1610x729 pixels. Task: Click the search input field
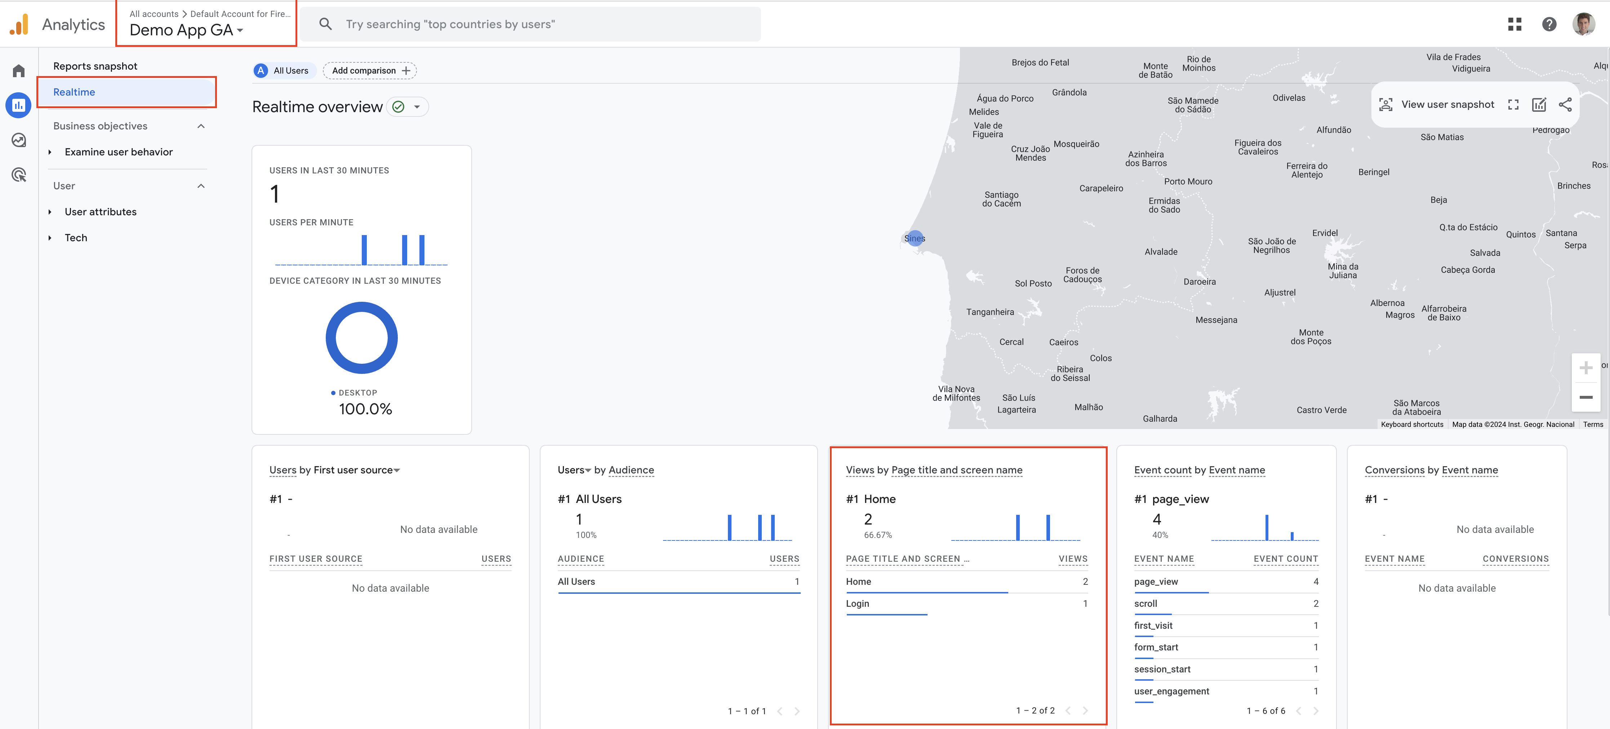click(x=530, y=25)
